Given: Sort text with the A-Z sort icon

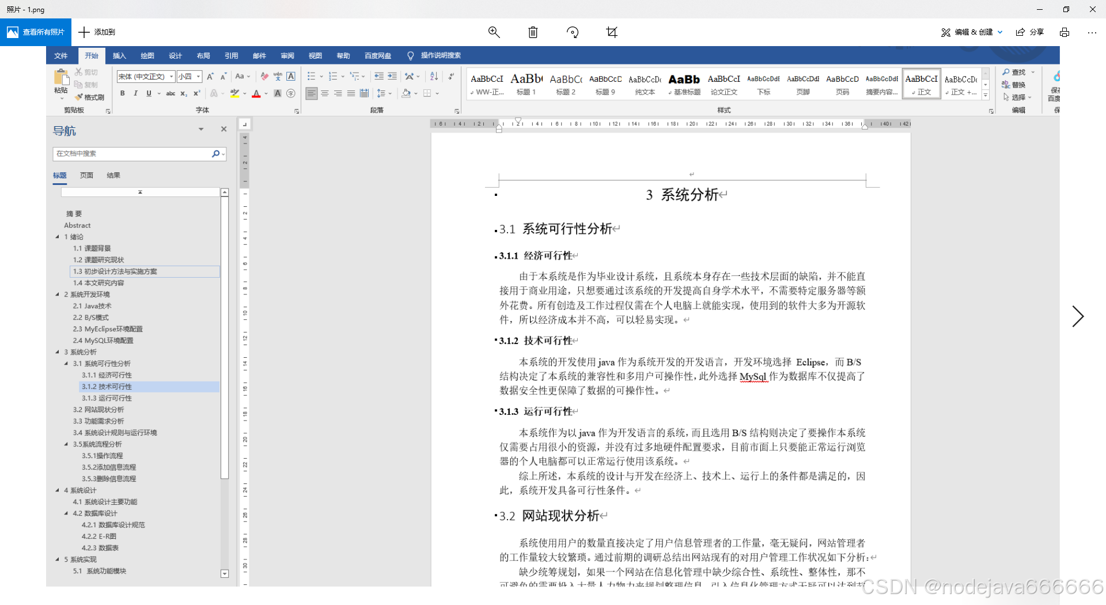Looking at the screenshot, I should coord(434,77).
